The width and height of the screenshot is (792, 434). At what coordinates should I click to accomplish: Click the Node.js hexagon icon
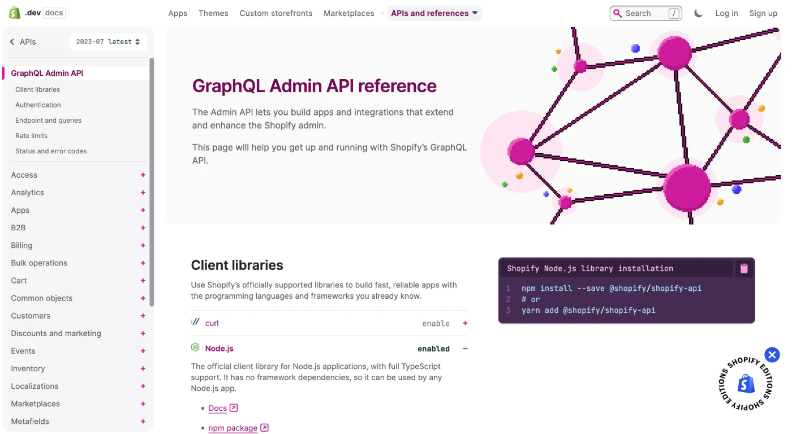(x=195, y=347)
